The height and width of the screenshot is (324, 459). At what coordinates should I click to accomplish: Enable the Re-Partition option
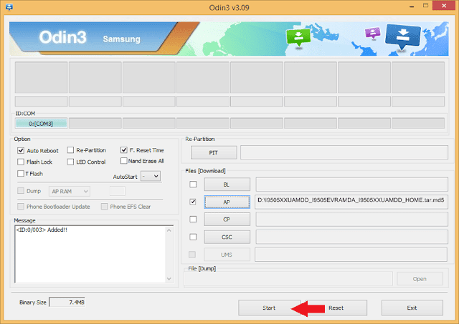[x=70, y=150]
